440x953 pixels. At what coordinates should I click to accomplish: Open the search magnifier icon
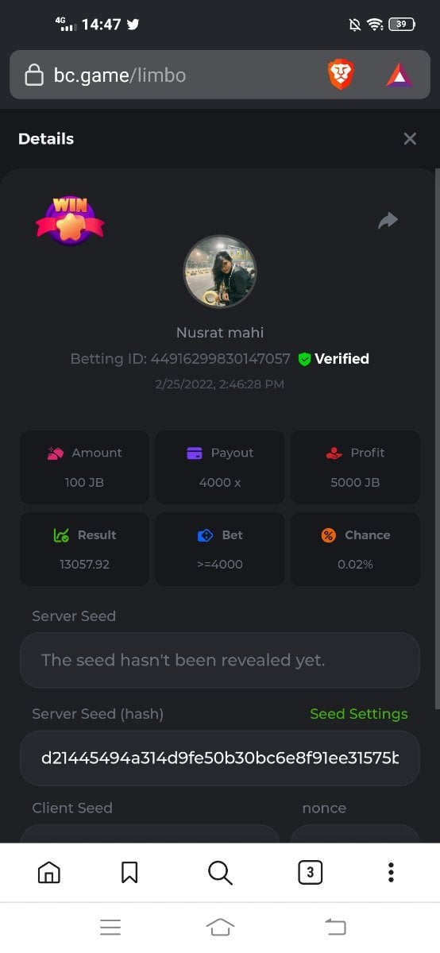pos(220,872)
